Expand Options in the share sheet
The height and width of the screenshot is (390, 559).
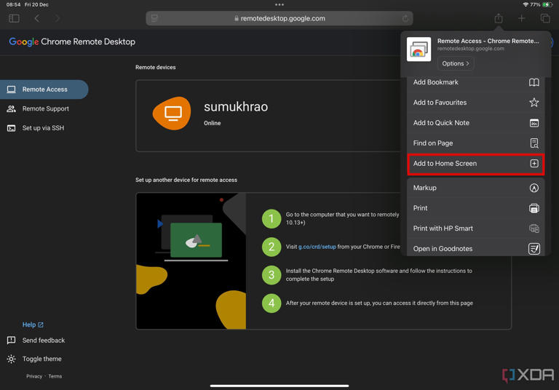tap(456, 63)
